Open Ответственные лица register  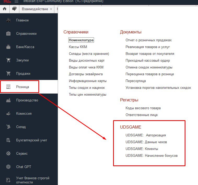[141, 115]
